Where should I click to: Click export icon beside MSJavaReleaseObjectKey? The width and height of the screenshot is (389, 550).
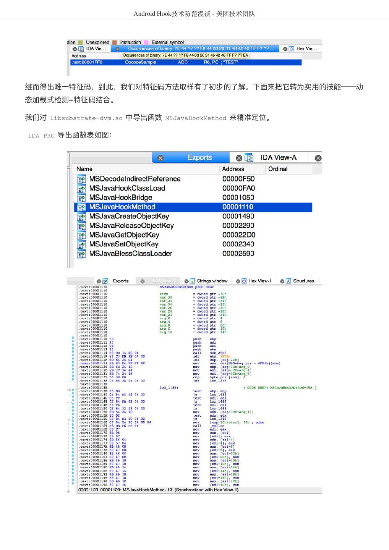tap(81, 226)
